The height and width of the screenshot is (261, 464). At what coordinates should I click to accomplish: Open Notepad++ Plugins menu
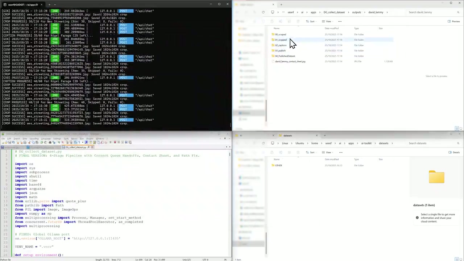90,139
